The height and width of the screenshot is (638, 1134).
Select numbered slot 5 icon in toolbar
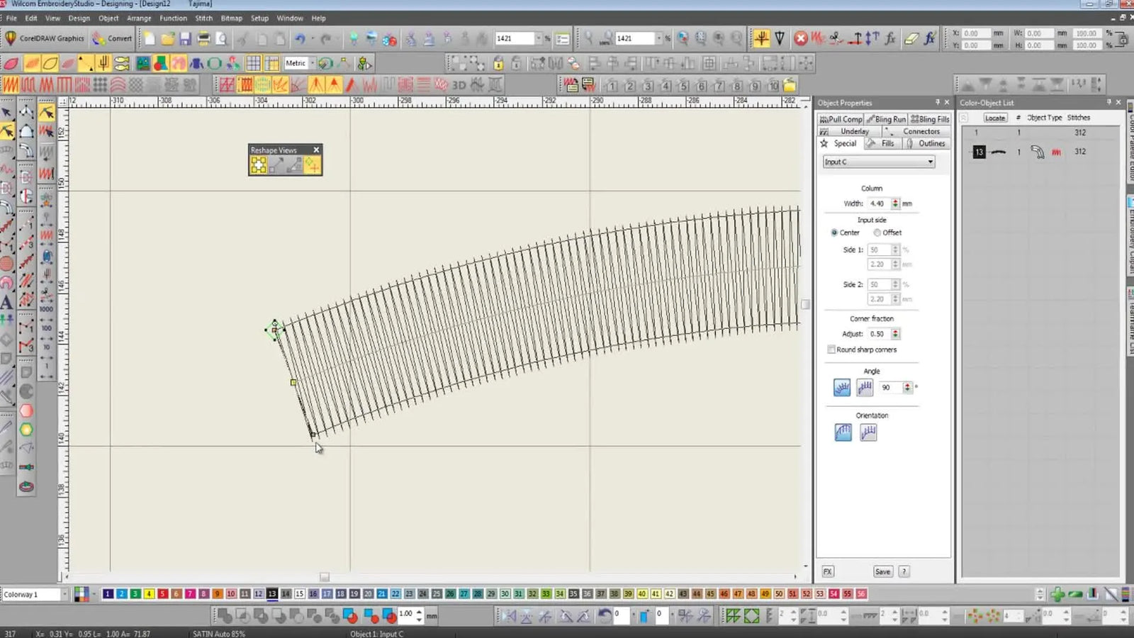(683, 86)
